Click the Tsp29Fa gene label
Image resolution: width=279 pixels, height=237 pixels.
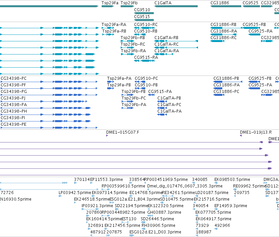tap(110, 3)
